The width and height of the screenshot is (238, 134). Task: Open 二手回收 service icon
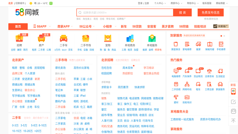point(176,84)
